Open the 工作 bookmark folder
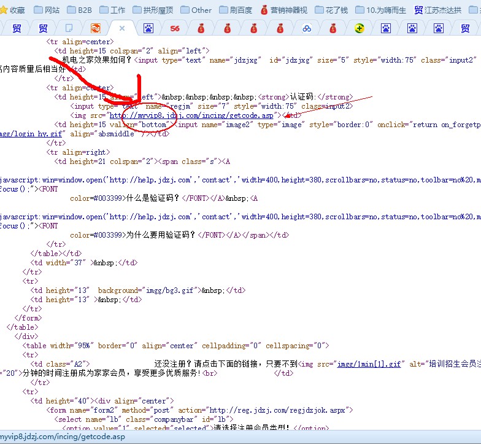The image size is (481, 444). (x=112, y=10)
